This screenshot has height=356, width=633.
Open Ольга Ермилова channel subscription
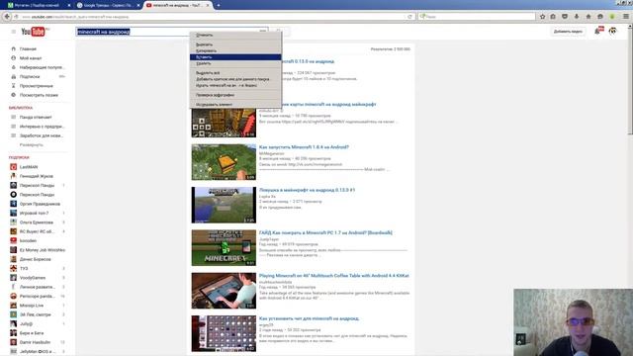[37, 222]
